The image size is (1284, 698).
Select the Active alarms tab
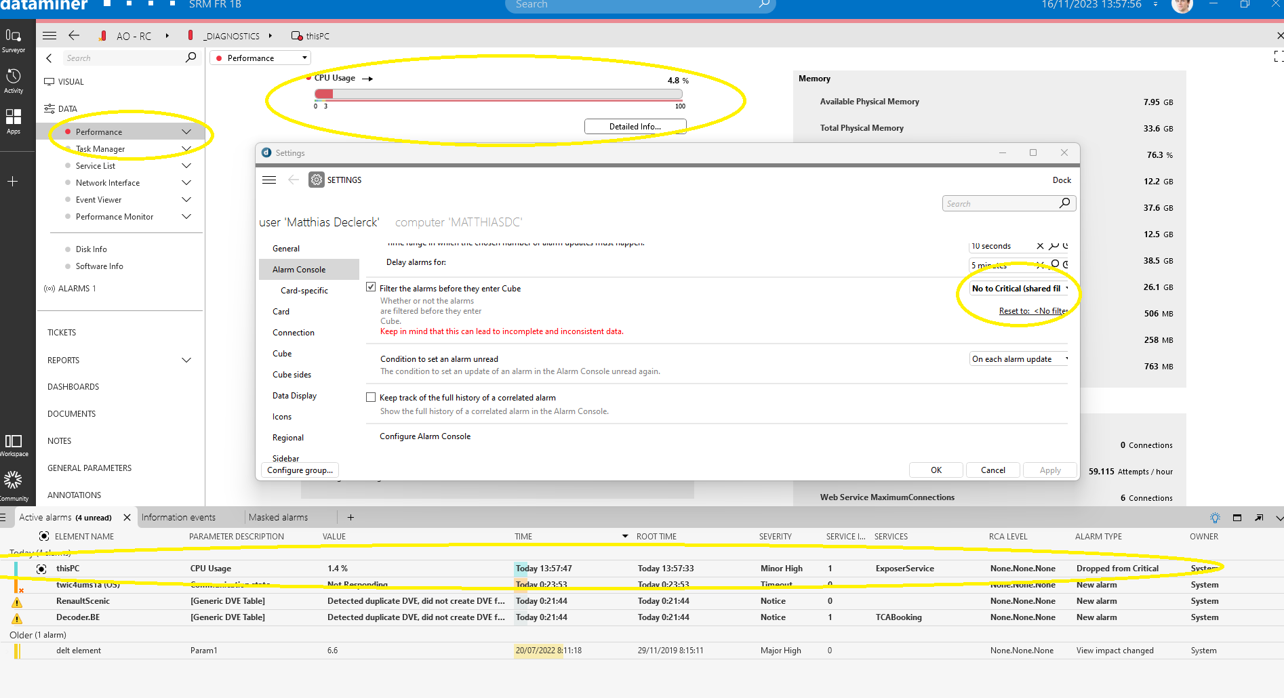[65, 517]
